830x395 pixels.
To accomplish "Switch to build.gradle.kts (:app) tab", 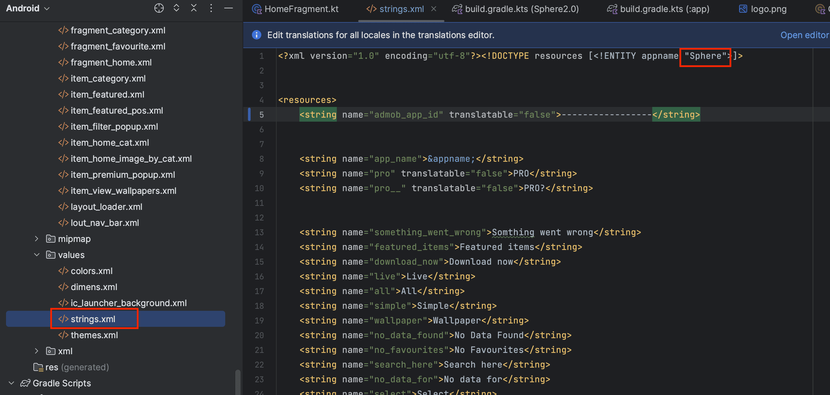I will [664, 9].
